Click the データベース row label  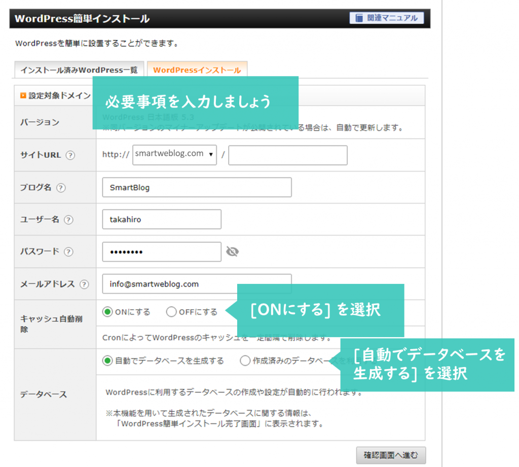pos(44,394)
